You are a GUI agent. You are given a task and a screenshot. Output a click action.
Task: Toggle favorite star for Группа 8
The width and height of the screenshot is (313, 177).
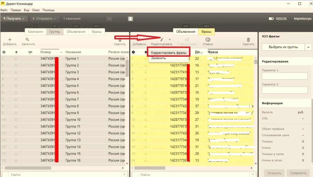coord(16,106)
